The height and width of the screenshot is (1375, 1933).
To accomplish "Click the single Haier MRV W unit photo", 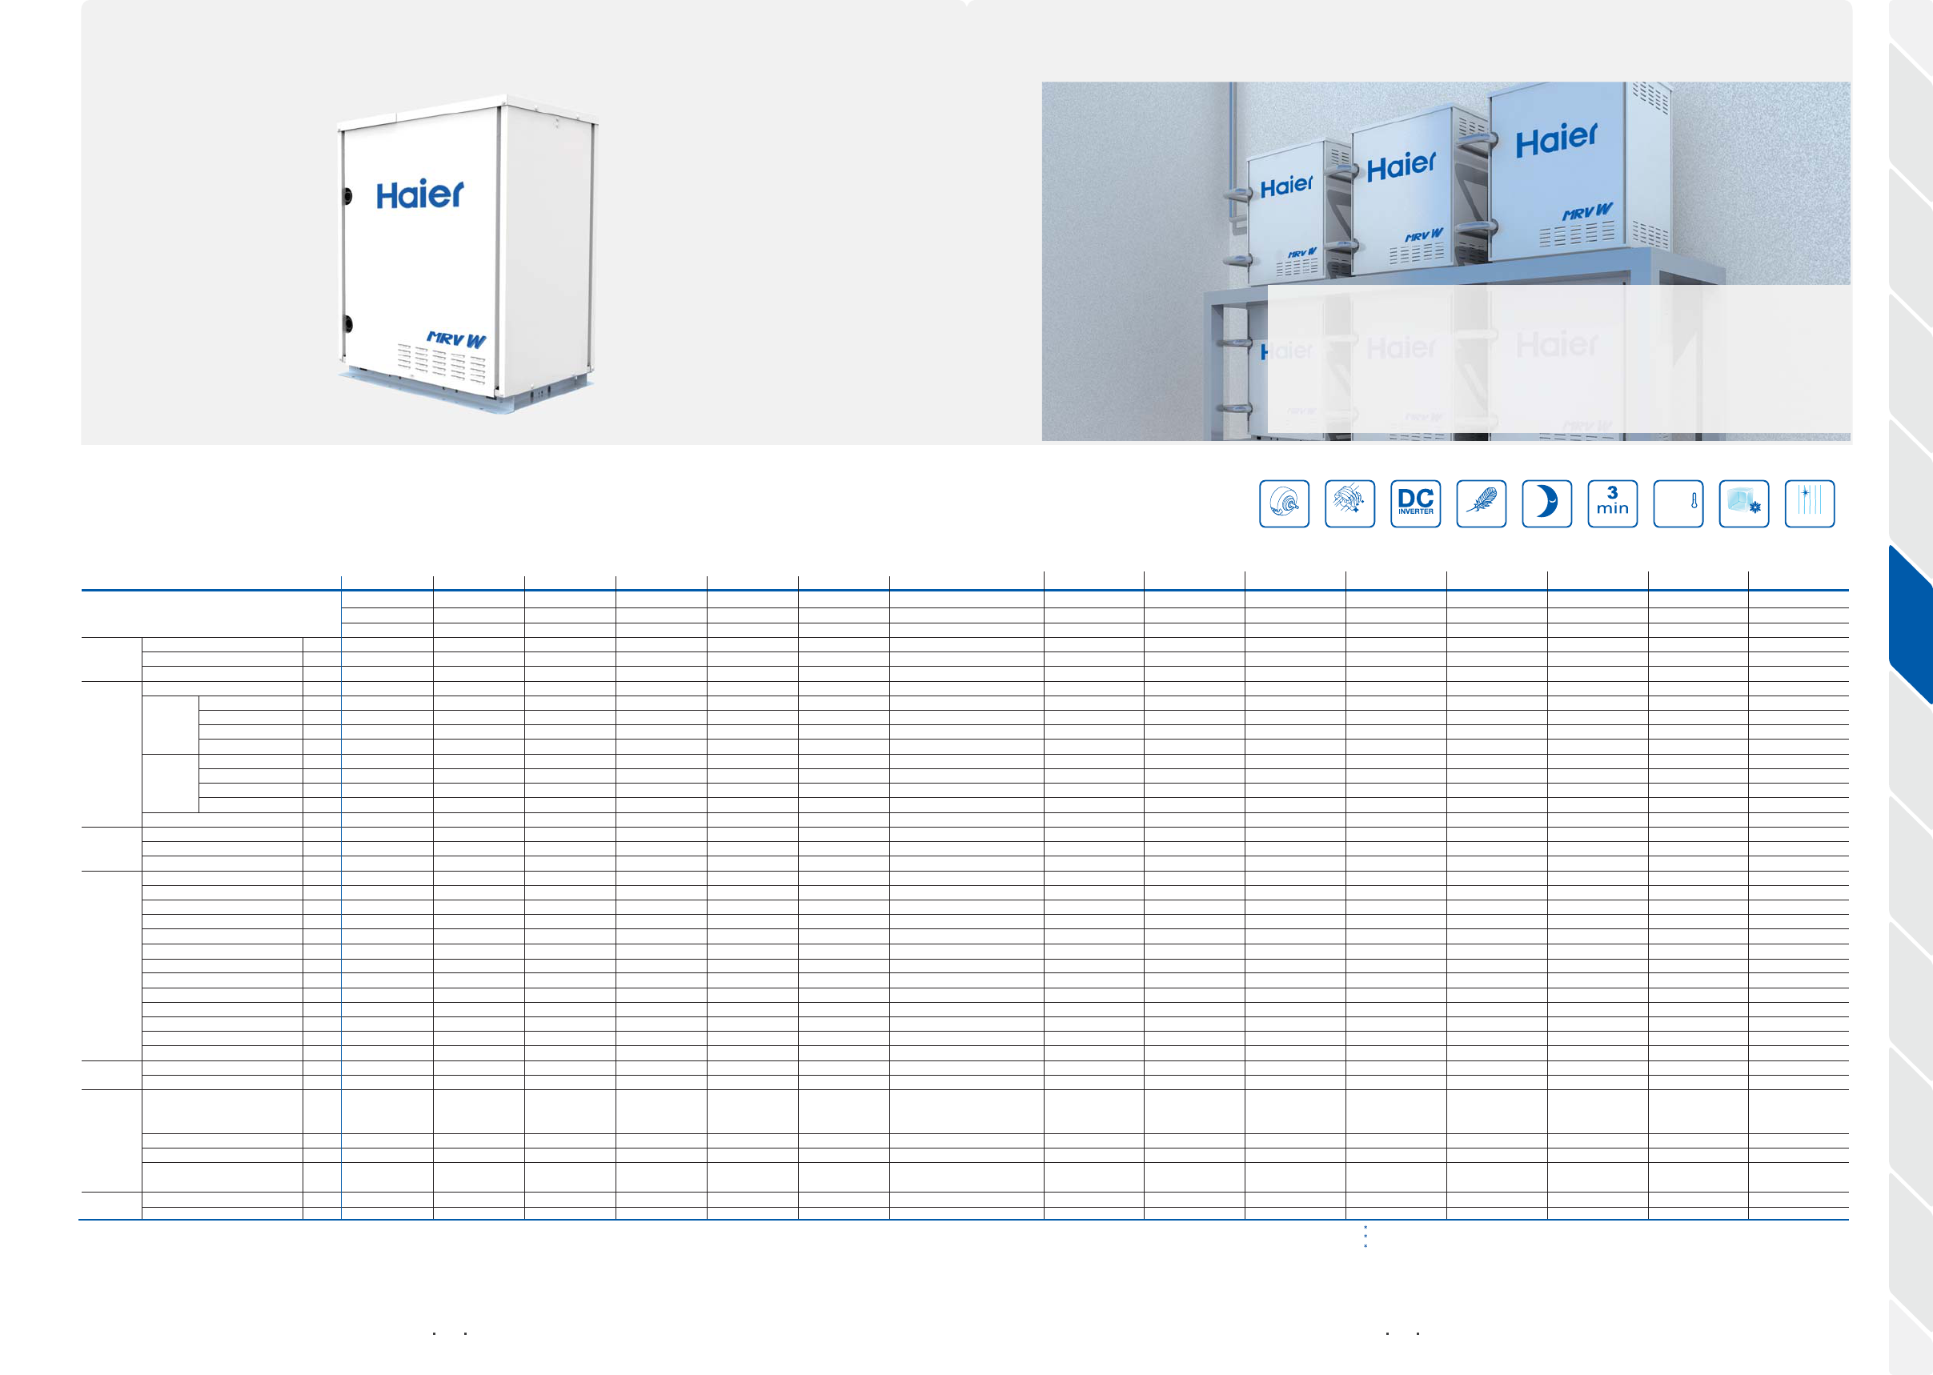I will [x=467, y=254].
